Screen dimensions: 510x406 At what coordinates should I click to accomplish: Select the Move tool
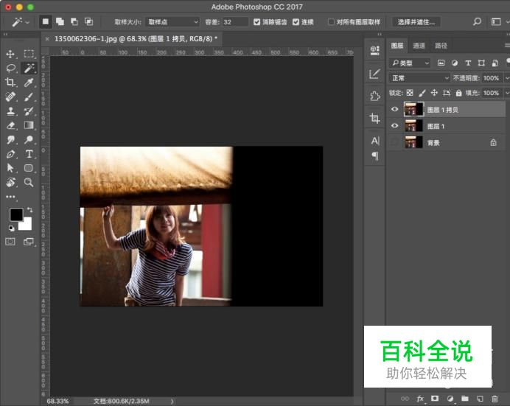(11, 54)
